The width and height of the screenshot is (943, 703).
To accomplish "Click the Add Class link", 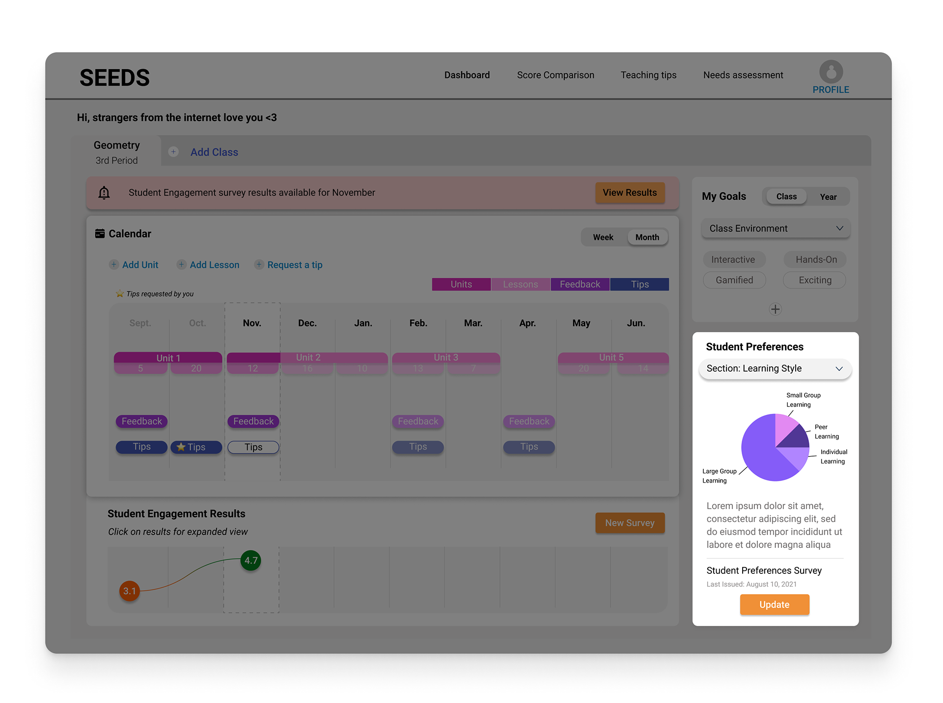I will click(214, 152).
